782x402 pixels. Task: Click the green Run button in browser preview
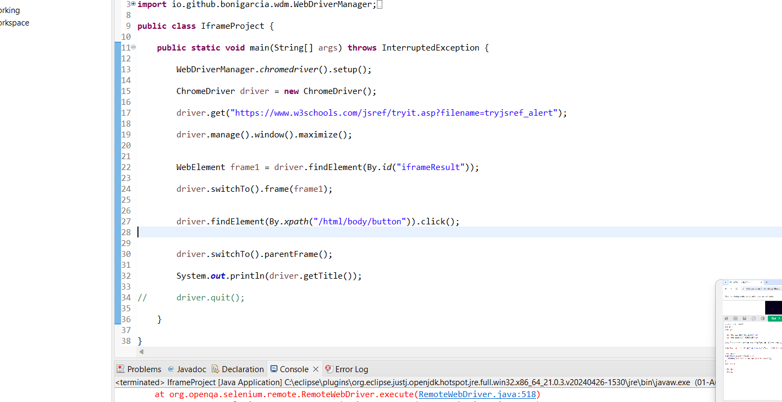tap(775, 318)
